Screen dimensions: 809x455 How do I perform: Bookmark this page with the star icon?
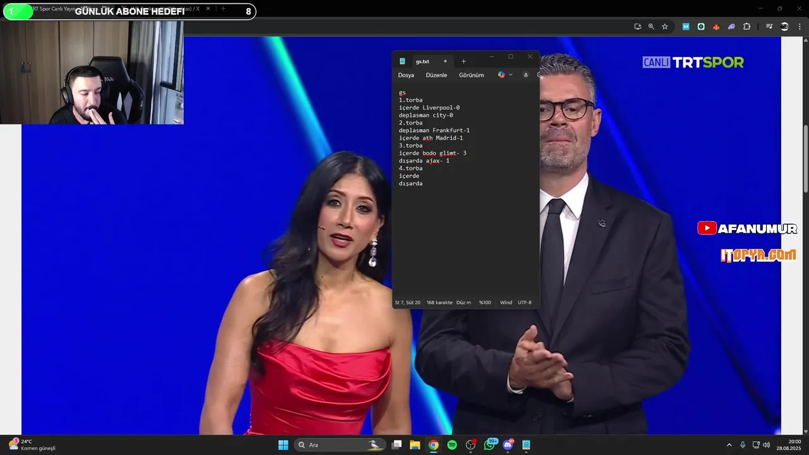665,27
